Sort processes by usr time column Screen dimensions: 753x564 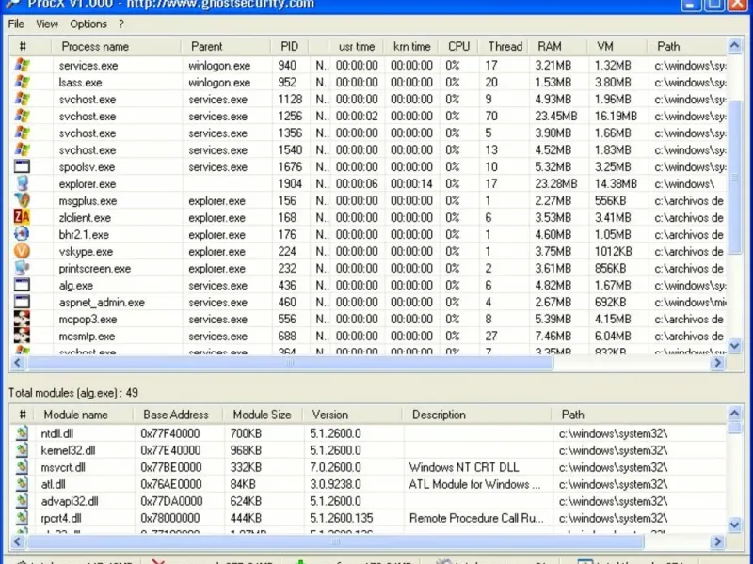coord(356,46)
